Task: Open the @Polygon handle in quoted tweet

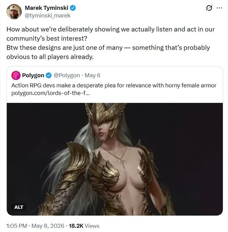Action: pos(66,75)
